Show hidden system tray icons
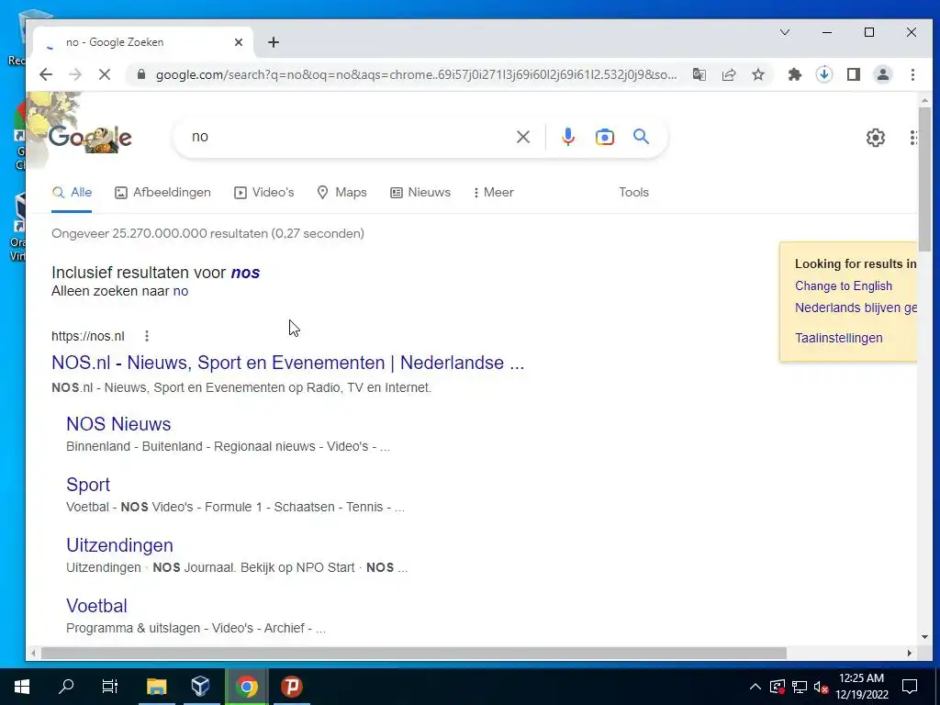 click(x=755, y=687)
